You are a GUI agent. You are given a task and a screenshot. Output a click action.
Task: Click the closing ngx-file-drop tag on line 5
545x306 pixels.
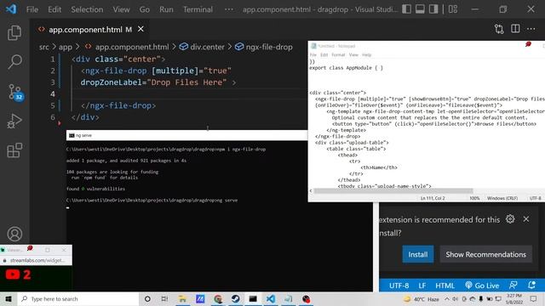coord(118,105)
